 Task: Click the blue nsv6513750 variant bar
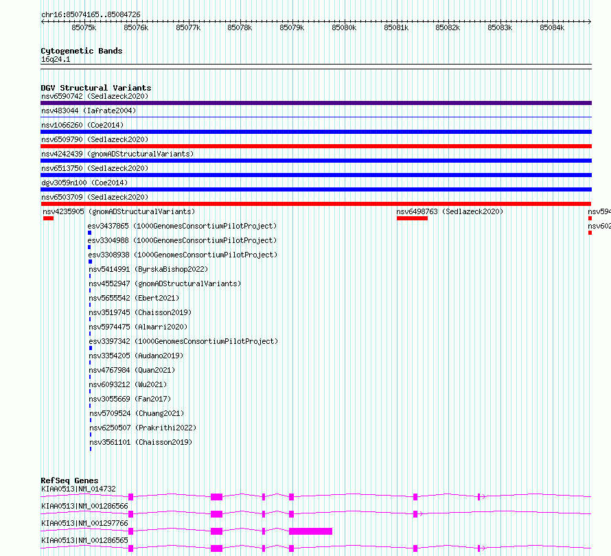(x=316, y=175)
